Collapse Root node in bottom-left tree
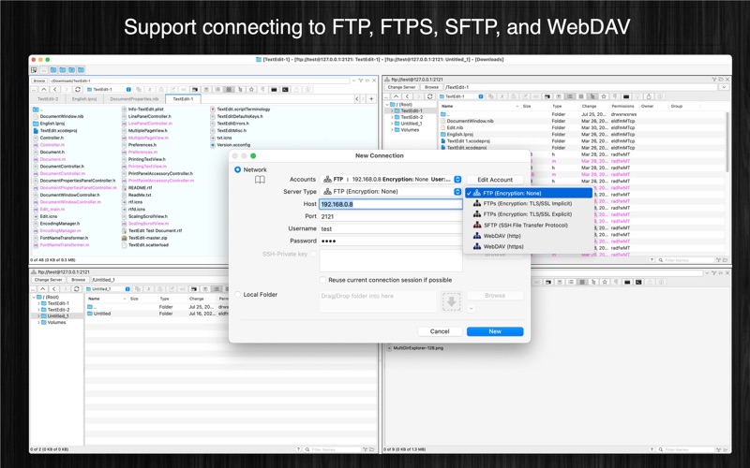The image size is (750, 468). [33, 297]
